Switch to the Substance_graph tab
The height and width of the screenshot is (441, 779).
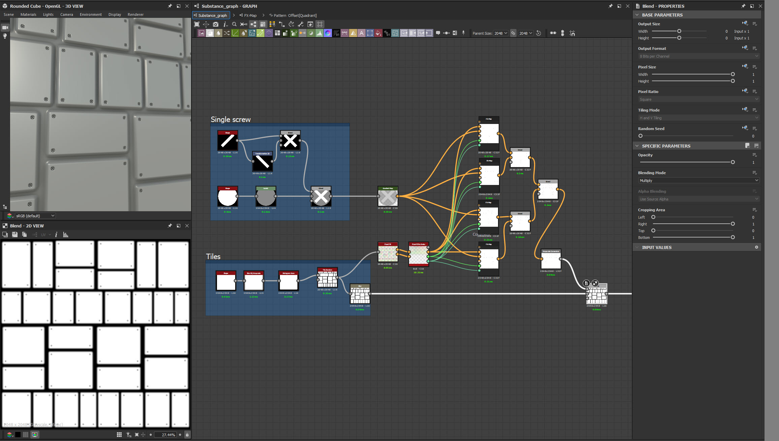pos(211,15)
